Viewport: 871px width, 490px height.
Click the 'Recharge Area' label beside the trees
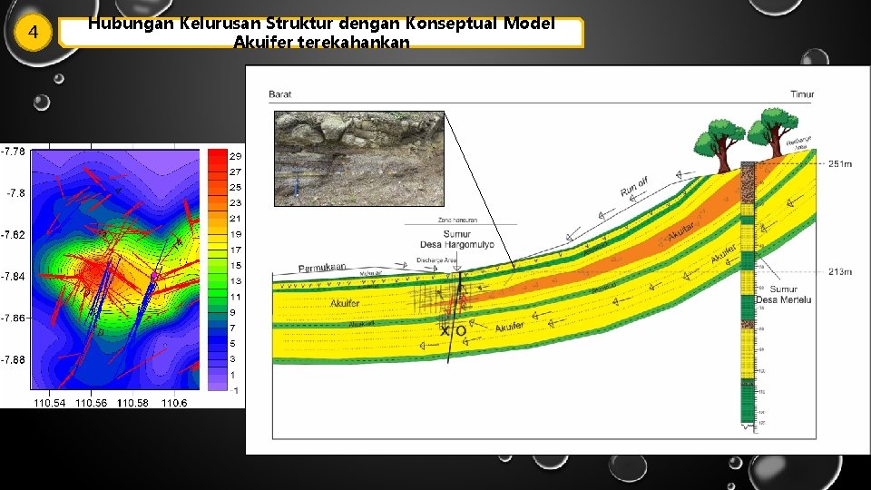pyautogui.click(x=798, y=142)
